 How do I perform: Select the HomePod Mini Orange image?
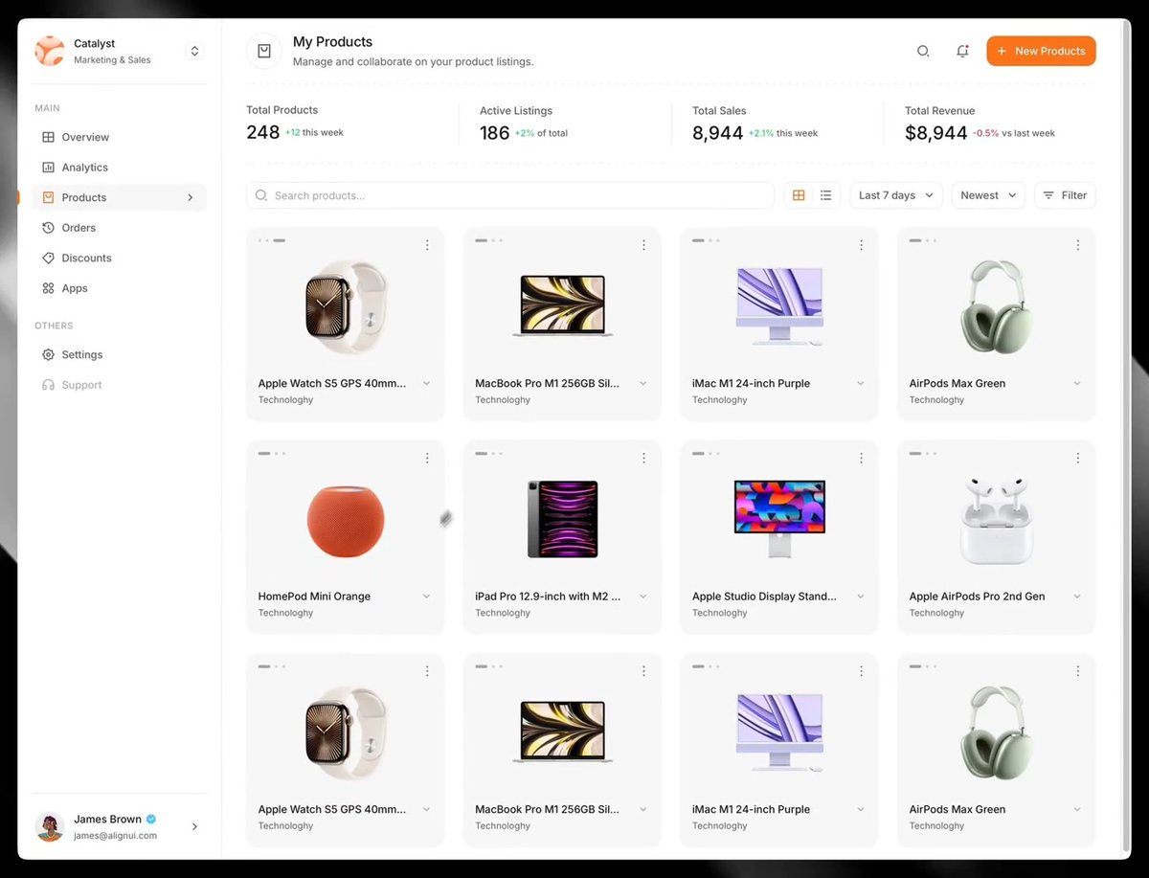click(x=346, y=521)
